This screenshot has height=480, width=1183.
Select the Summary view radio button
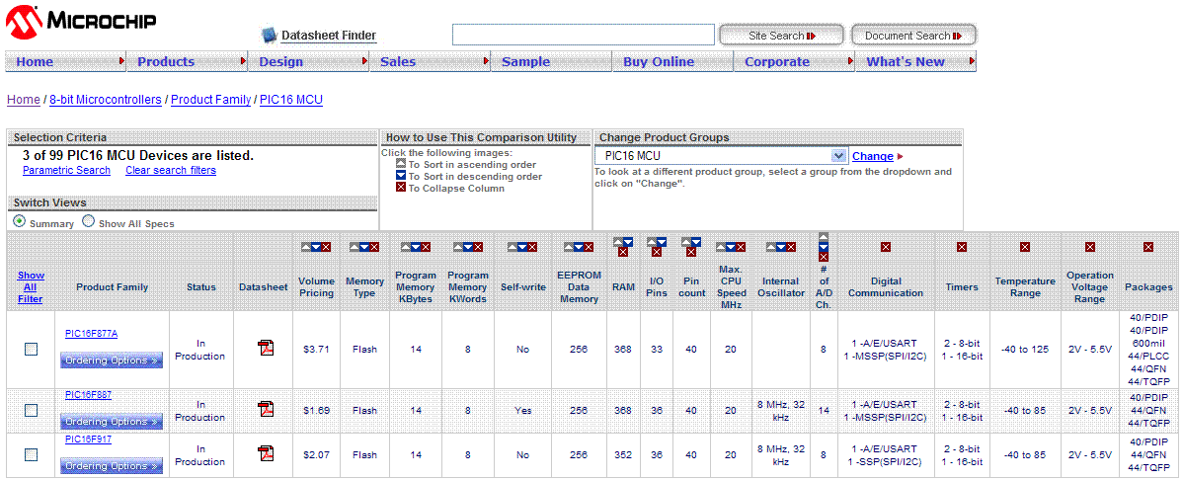(x=19, y=222)
